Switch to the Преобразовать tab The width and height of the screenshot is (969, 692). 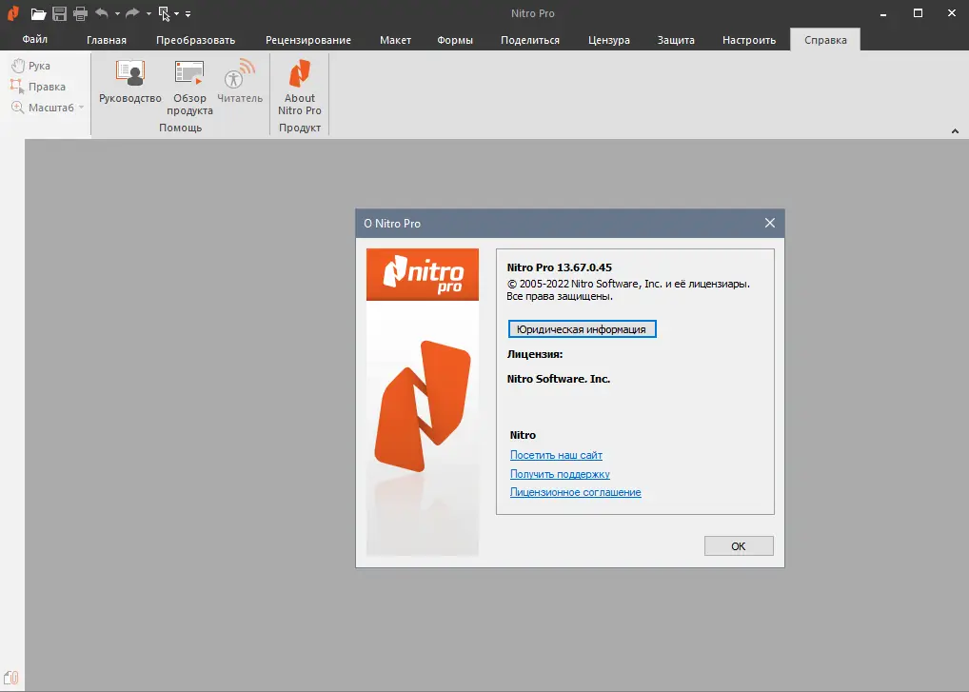(x=196, y=40)
